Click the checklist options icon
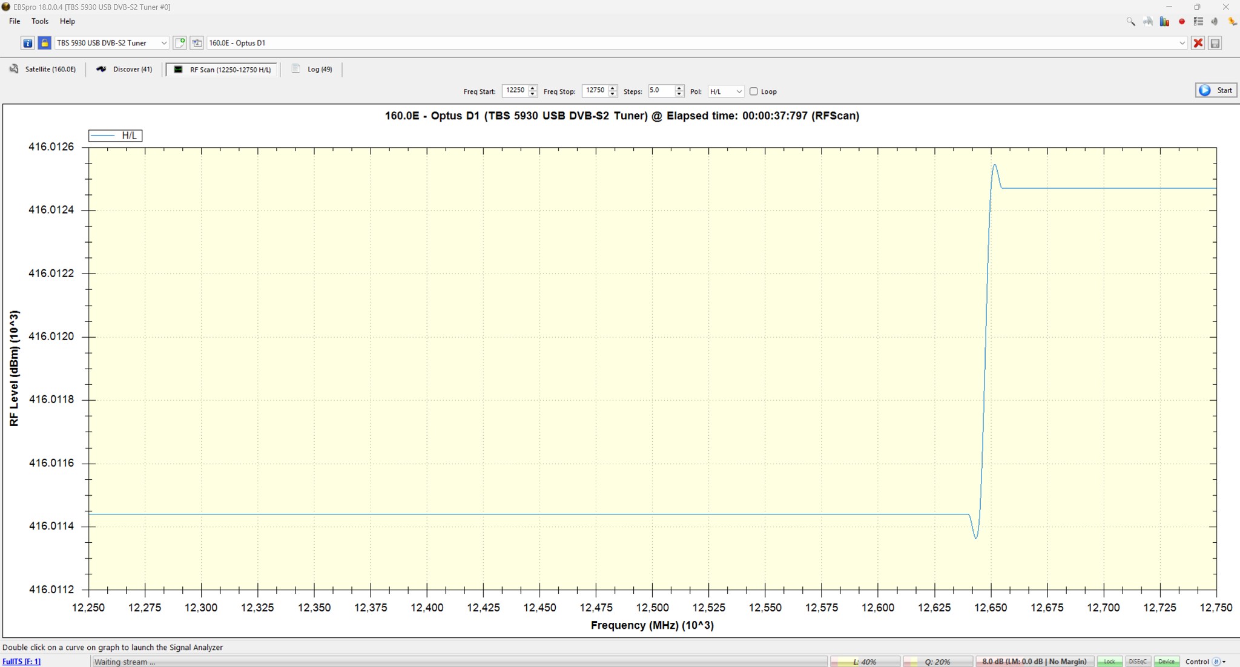 (x=1198, y=21)
